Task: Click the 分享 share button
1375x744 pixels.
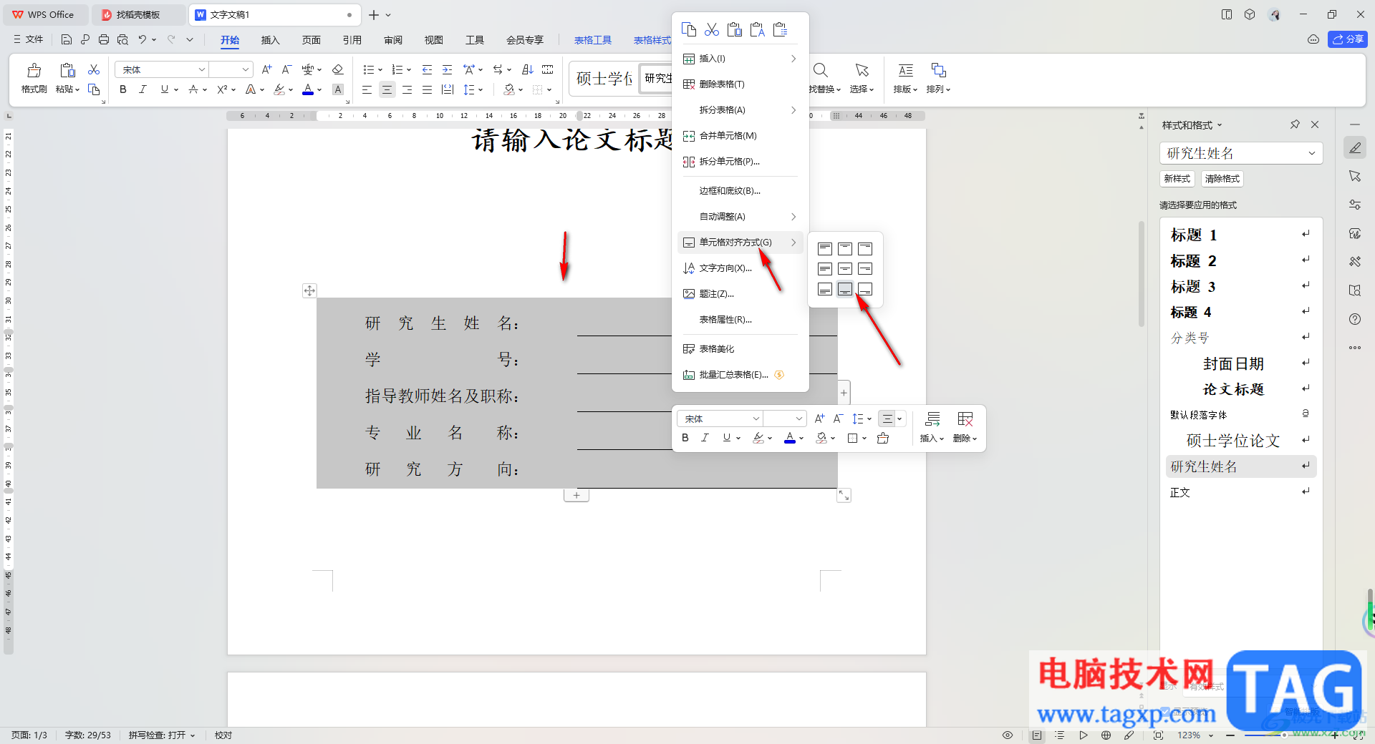Action: click(1348, 39)
